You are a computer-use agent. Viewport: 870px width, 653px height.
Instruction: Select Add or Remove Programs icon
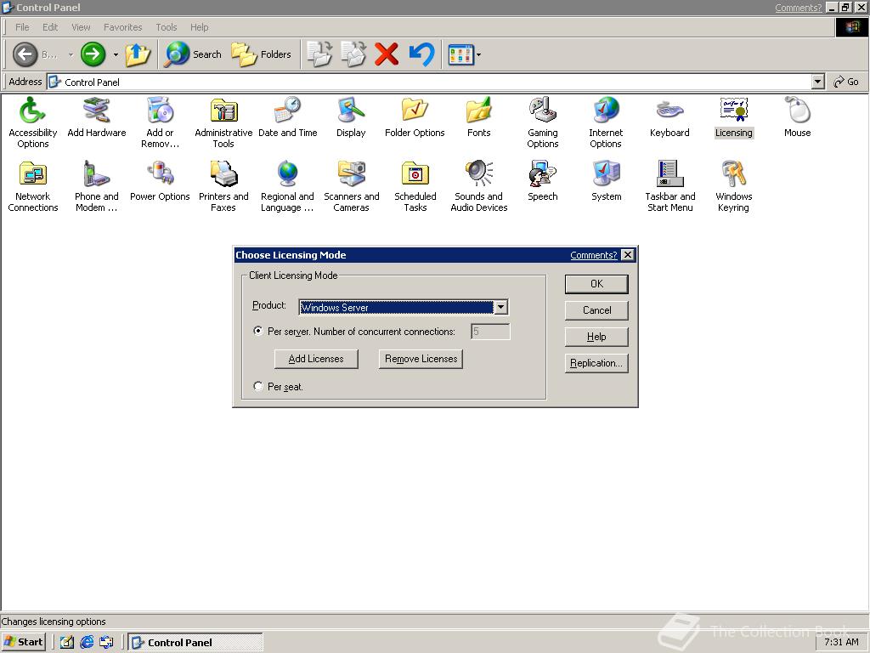click(160, 122)
